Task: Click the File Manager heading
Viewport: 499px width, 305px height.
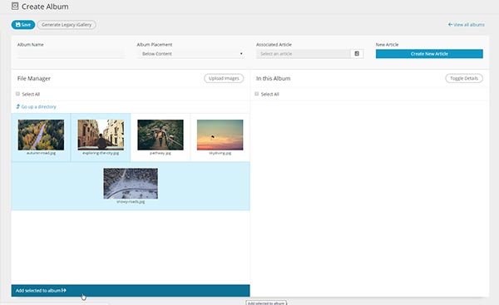Action: [x=34, y=78]
